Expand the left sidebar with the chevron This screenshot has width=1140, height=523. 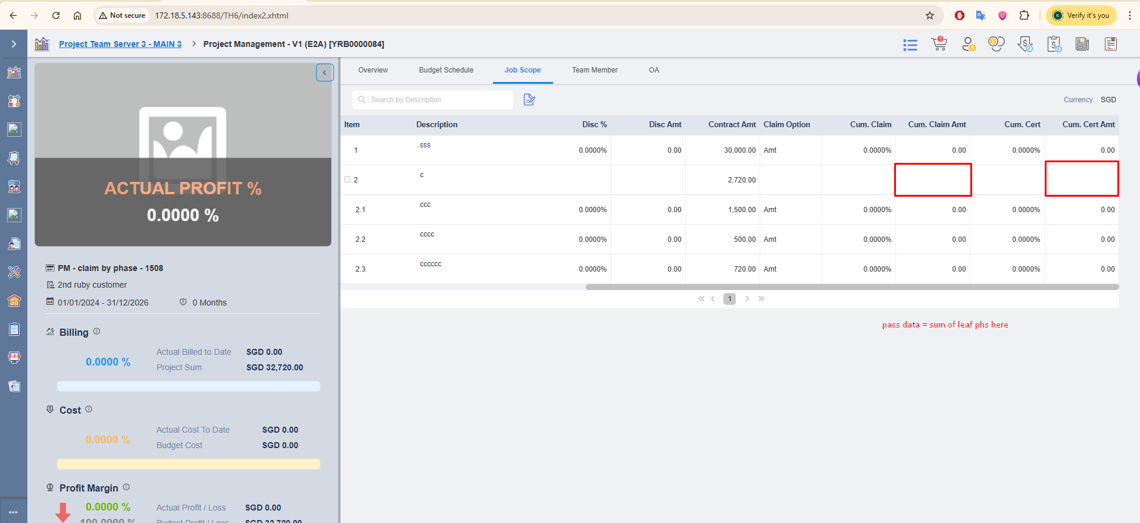coord(14,44)
